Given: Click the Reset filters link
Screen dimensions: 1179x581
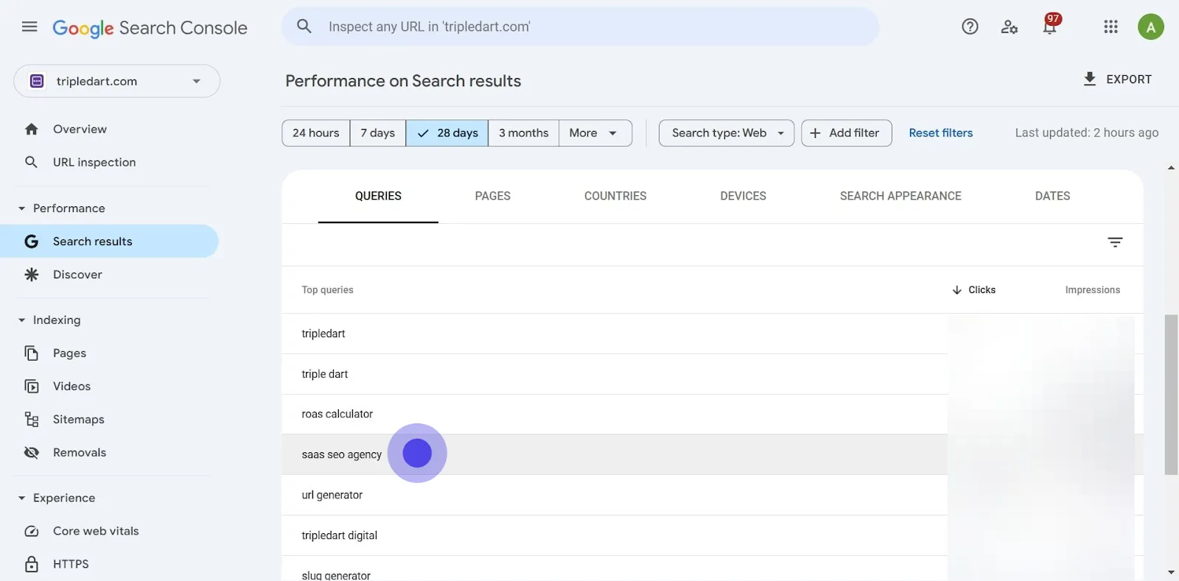Looking at the screenshot, I should click(940, 133).
